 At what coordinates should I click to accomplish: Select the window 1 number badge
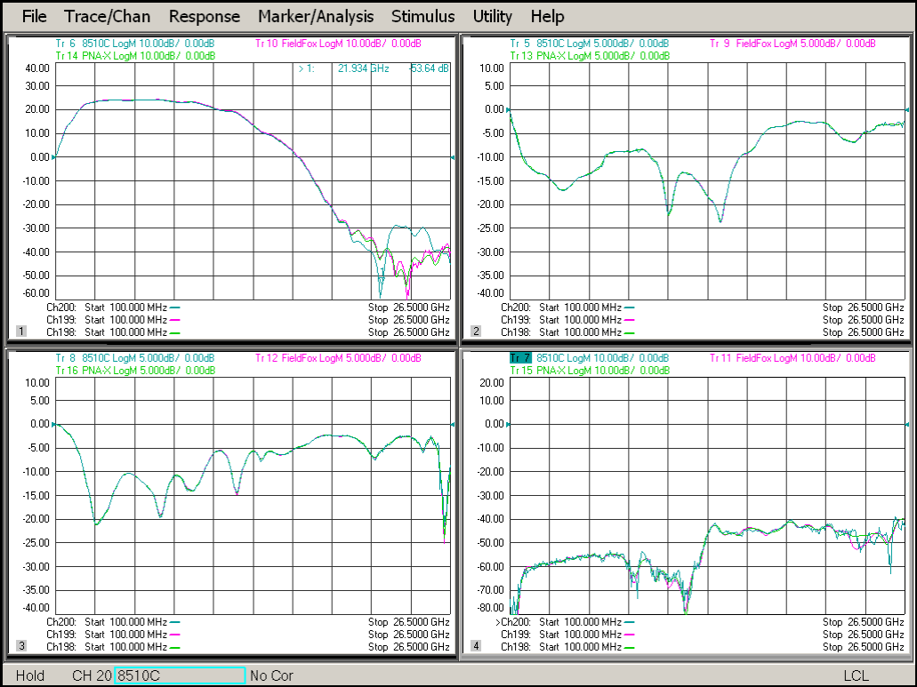click(x=20, y=332)
